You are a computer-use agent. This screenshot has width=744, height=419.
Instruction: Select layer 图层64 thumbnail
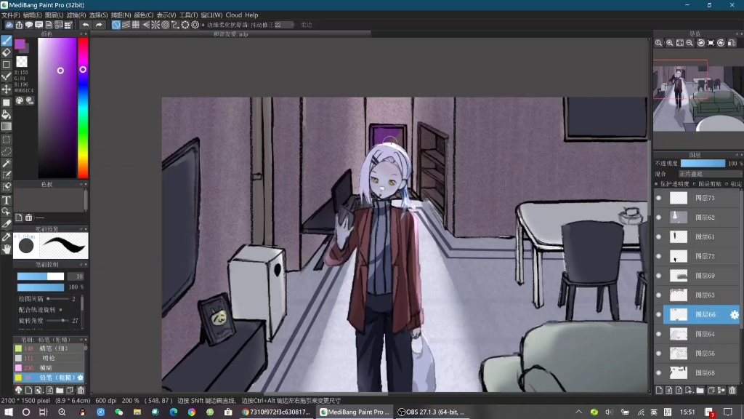click(678, 335)
